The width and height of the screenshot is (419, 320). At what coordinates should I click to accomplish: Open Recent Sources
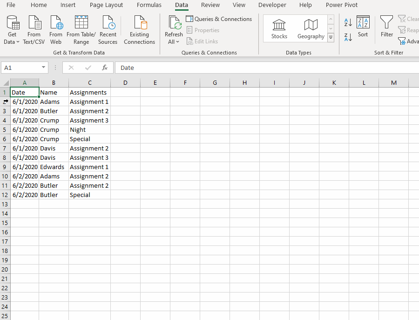pos(108,30)
